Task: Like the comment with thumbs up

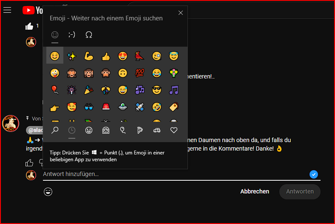Action: [29, 162]
